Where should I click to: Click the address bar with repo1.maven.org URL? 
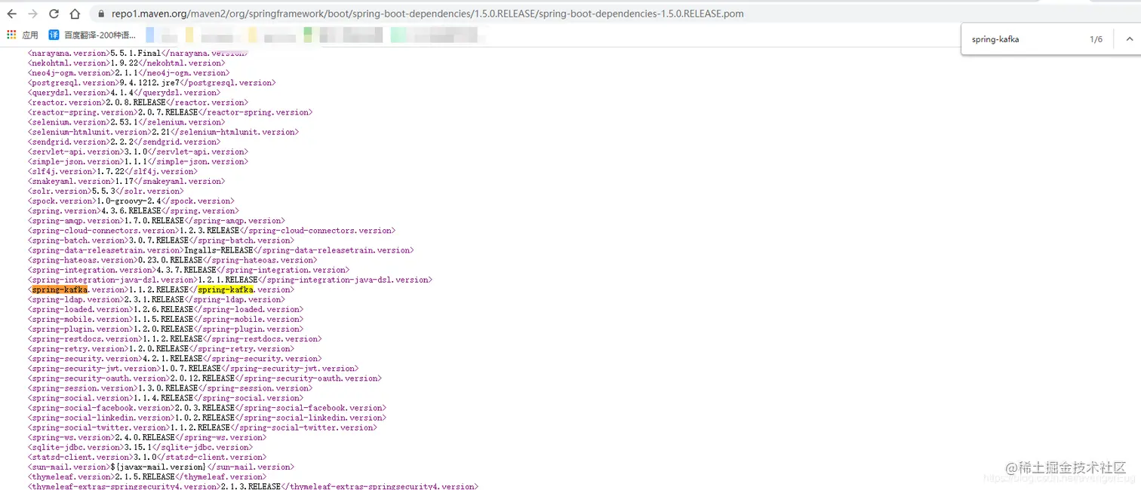click(426, 14)
